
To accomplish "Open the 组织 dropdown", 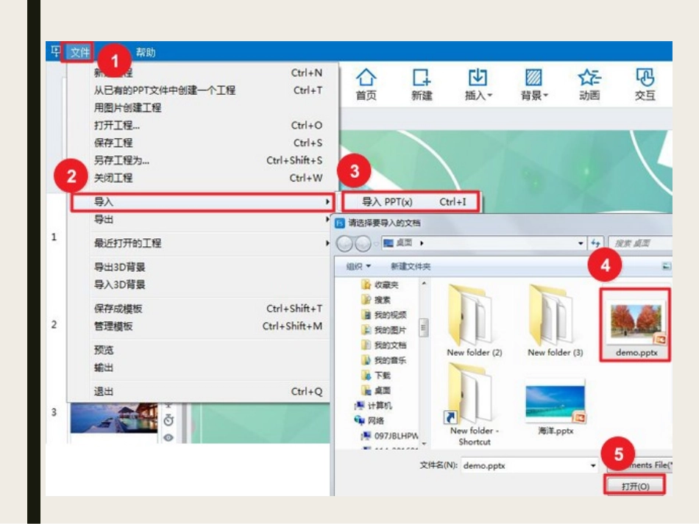I will pyautogui.click(x=358, y=266).
